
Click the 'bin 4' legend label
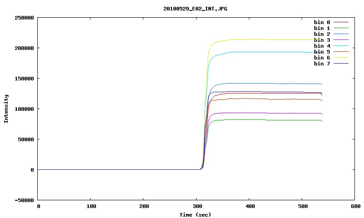pyautogui.click(x=322, y=46)
